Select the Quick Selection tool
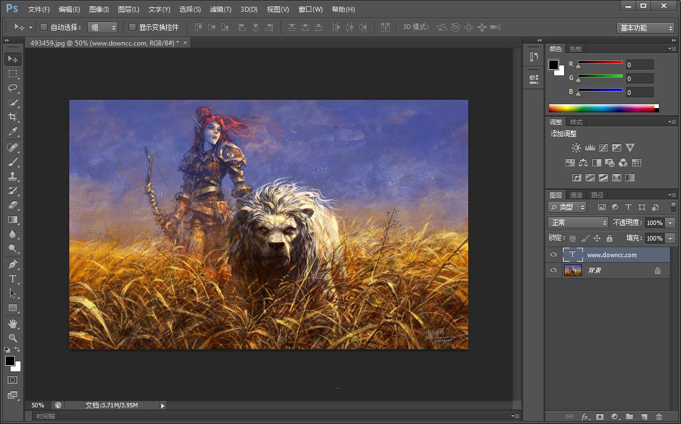This screenshot has height=424, width=681. pyautogui.click(x=13, y=103)
